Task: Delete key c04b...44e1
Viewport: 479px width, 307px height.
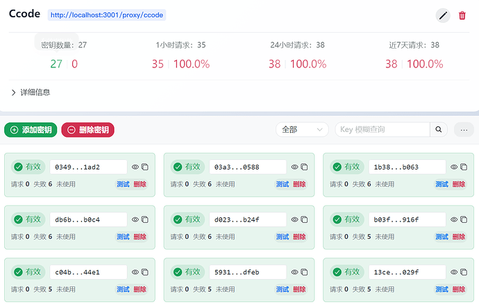Action: (x=140, y=289)
